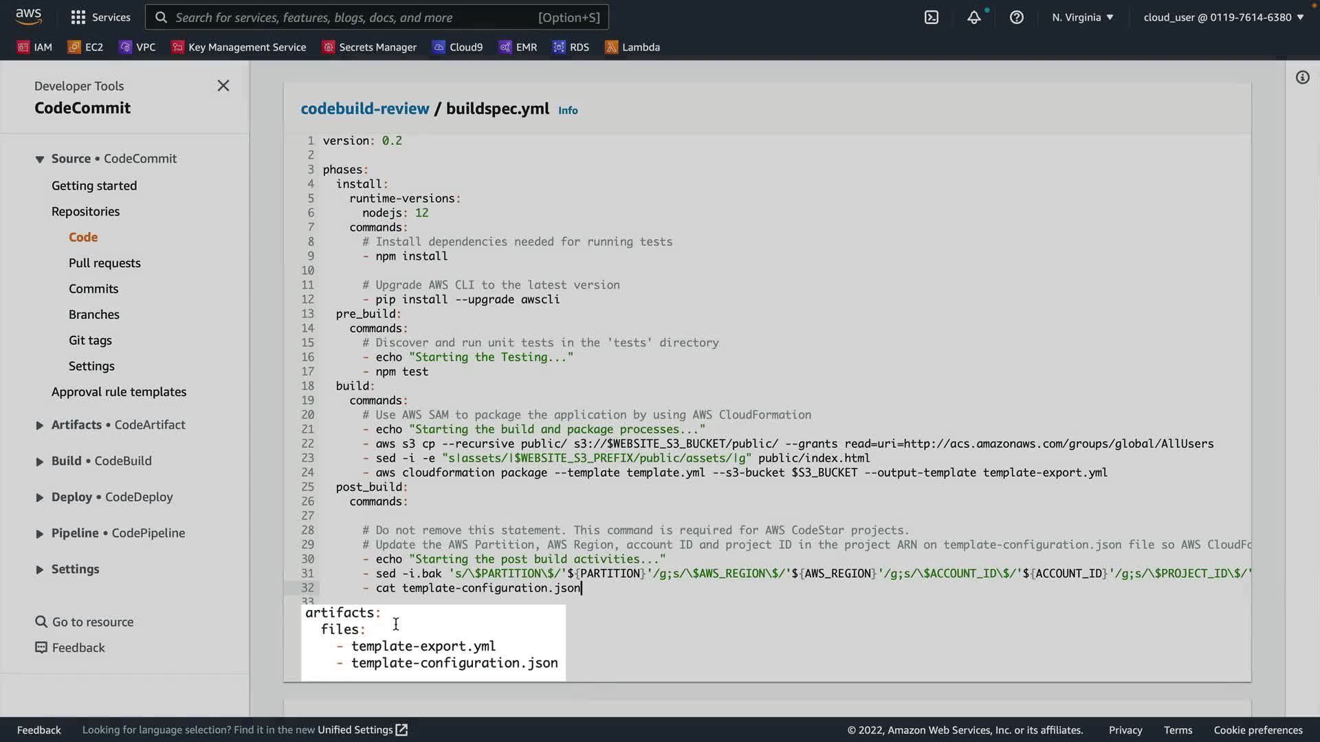
Task: Open the Services grid menu
Action: coord(100,17)
